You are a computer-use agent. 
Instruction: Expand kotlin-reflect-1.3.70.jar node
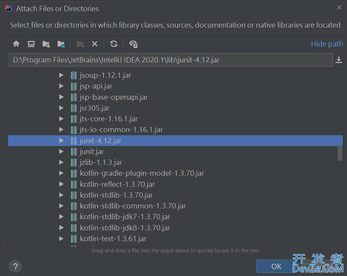(61, 184)
